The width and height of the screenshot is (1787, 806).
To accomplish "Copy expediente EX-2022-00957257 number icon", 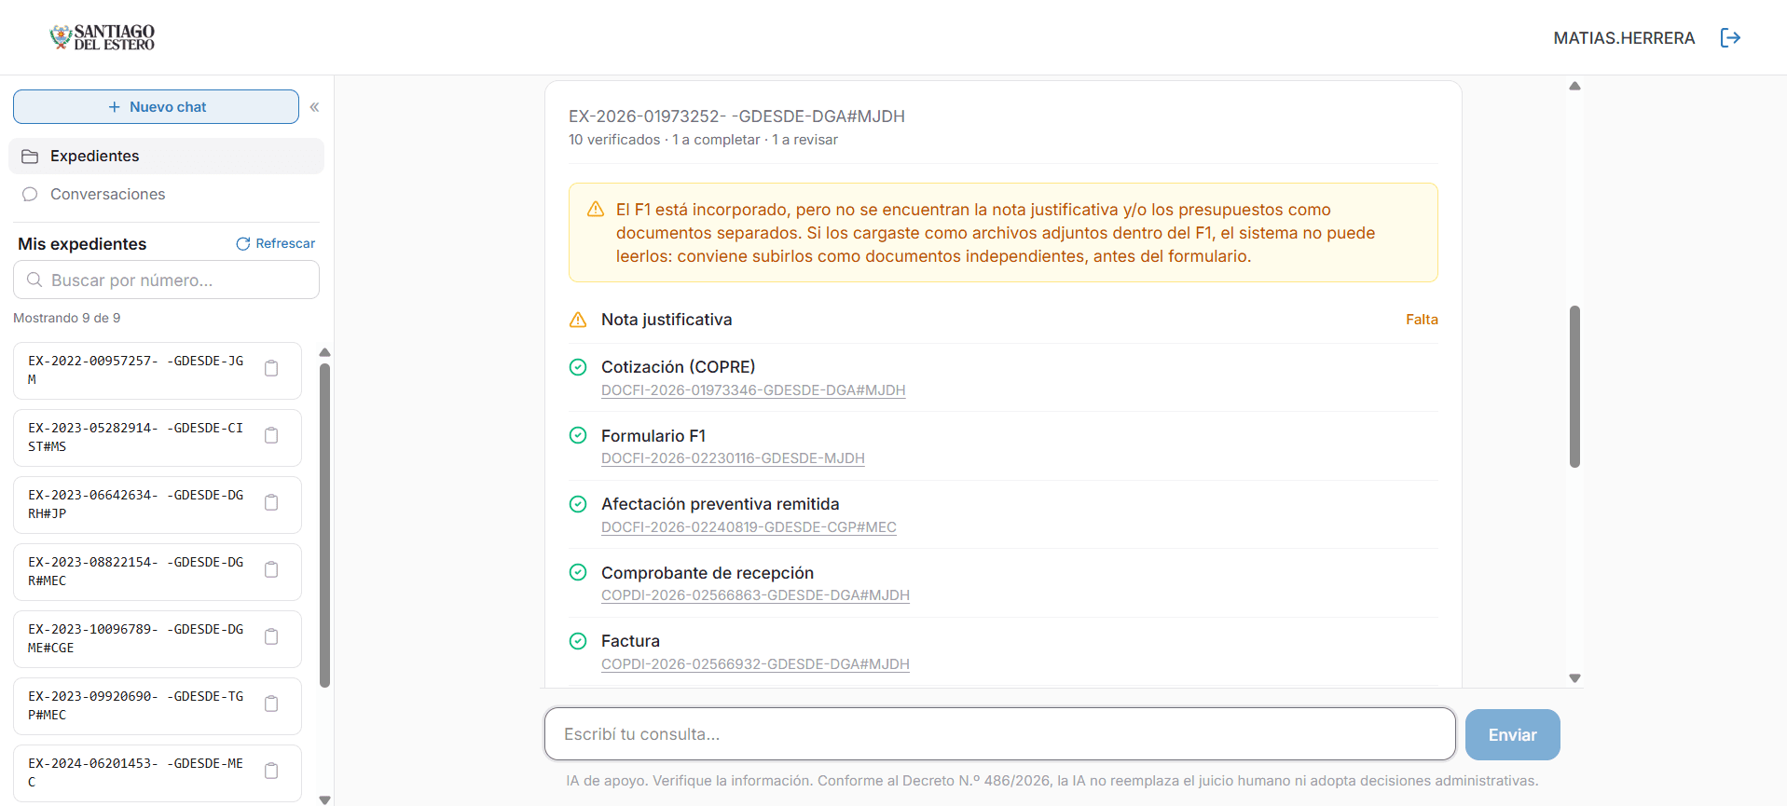I will click(x=271, y=369).
